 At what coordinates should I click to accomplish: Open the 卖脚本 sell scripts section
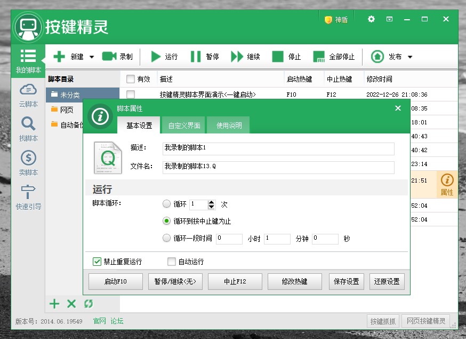tap(28, 163)
